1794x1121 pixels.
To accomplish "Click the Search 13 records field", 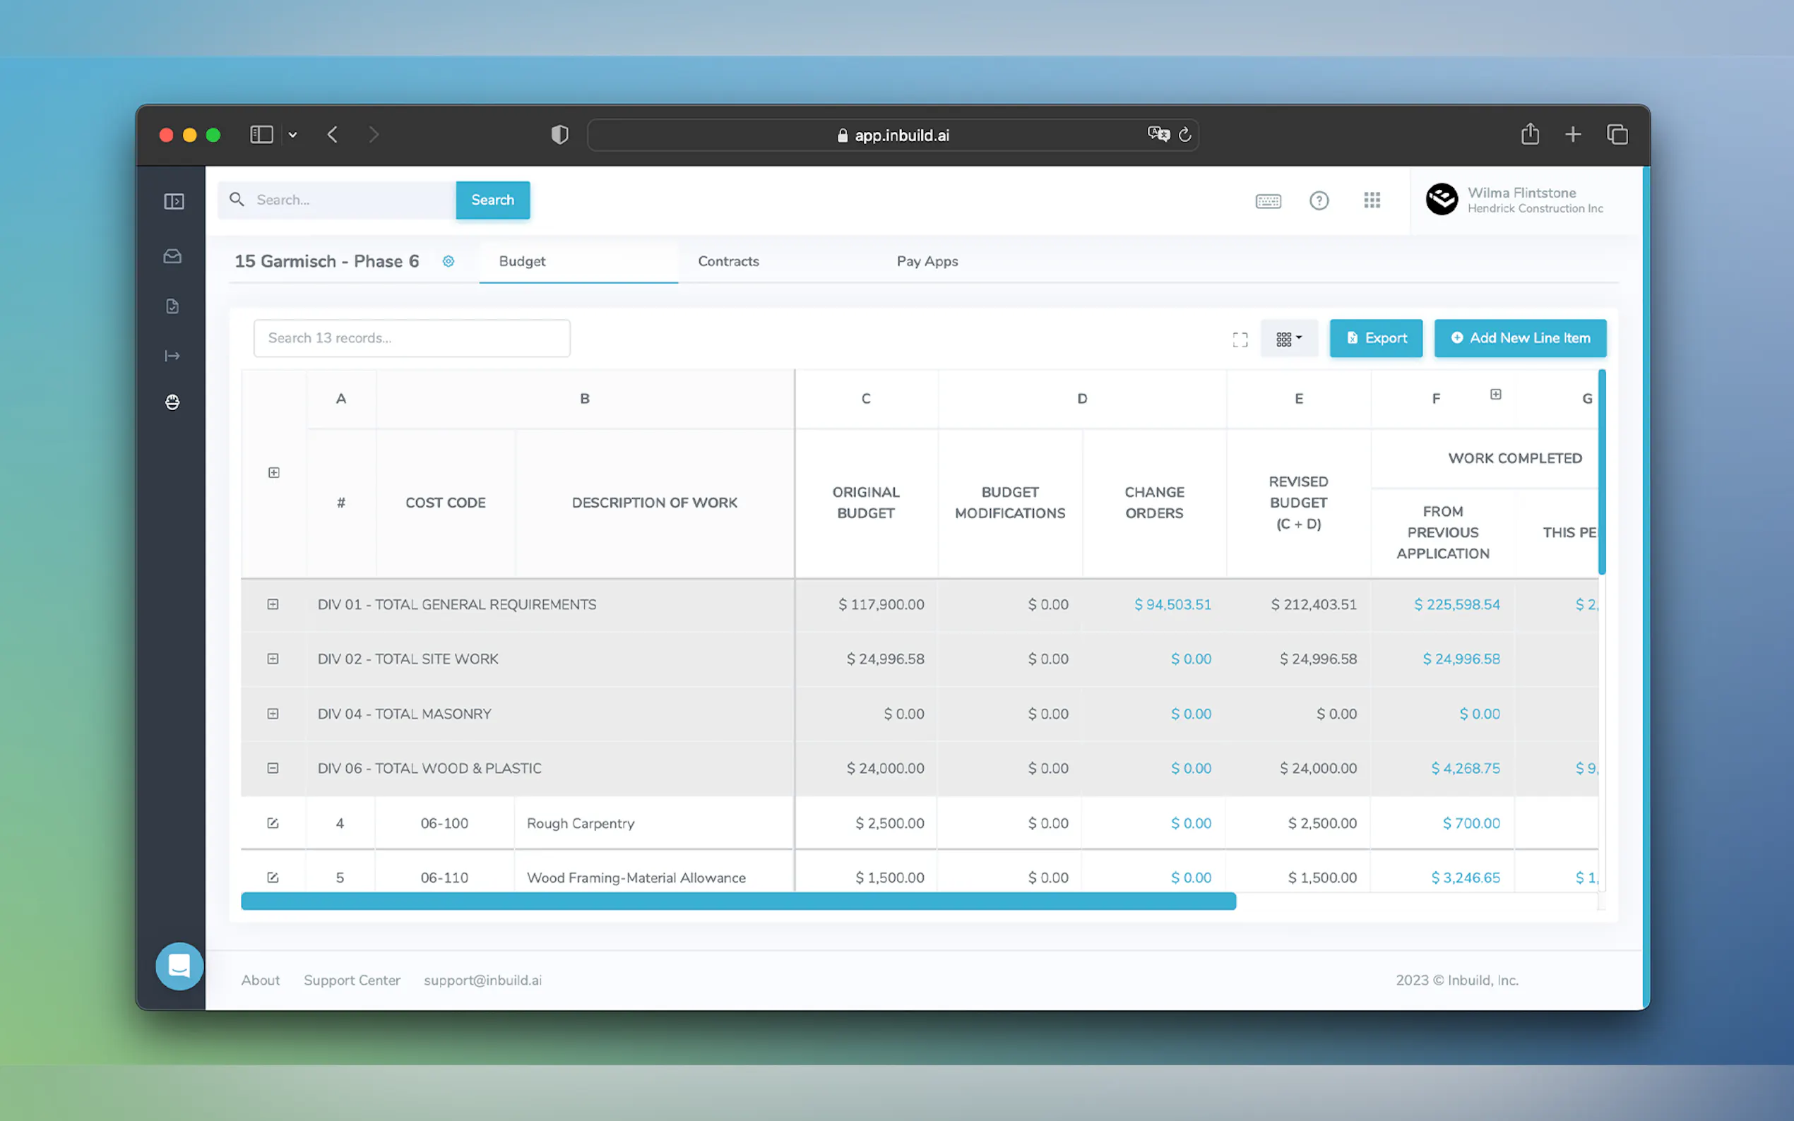I will coord(412,338).
